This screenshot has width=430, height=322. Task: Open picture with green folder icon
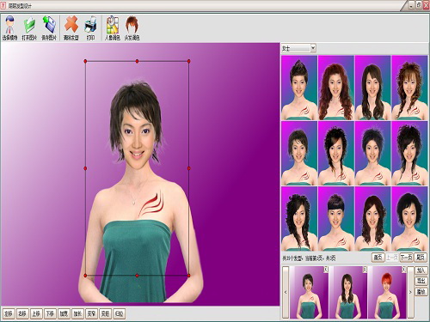click(29, 27)
